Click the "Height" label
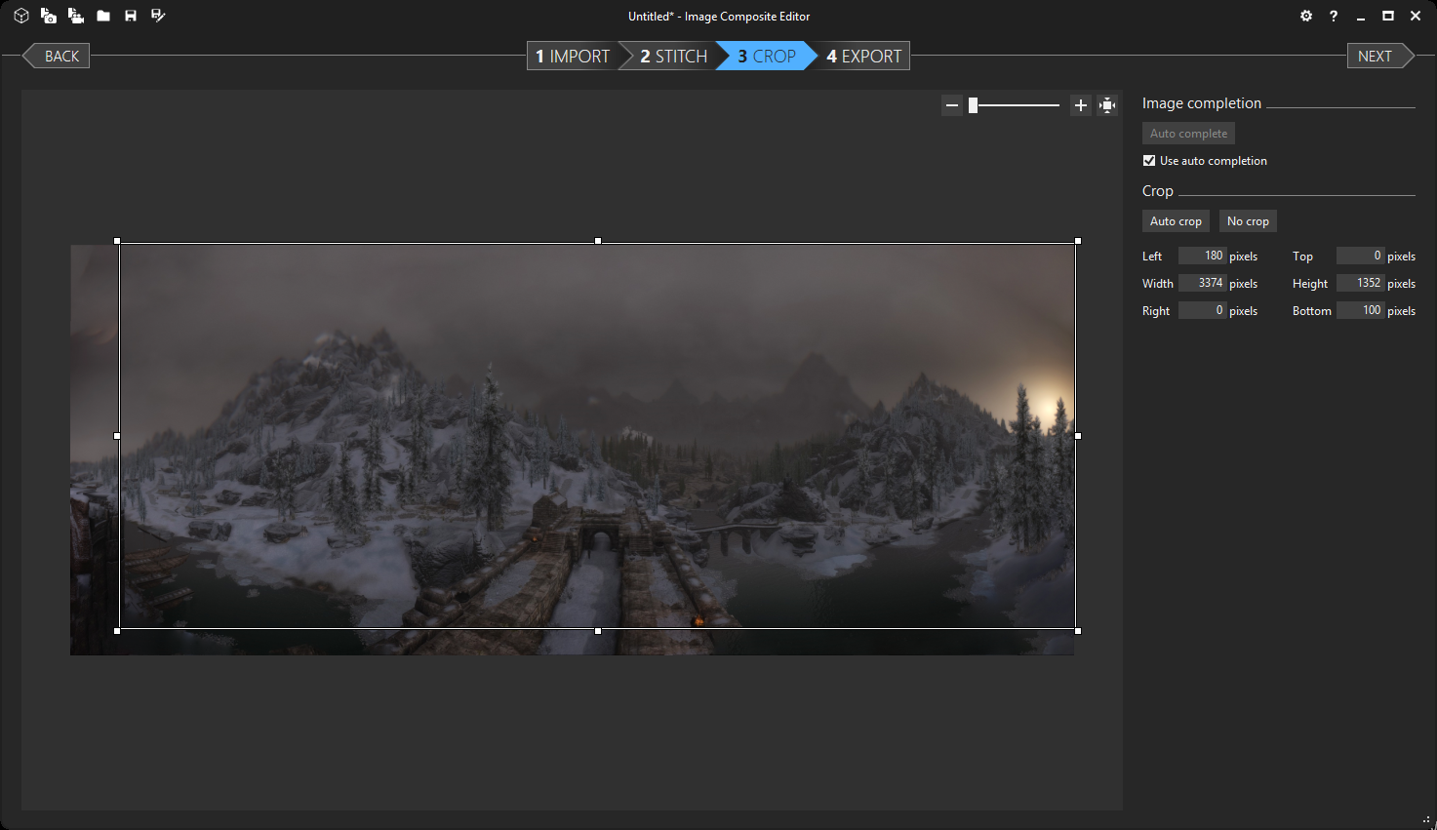1437x830 pixels. click(1310, 284)
